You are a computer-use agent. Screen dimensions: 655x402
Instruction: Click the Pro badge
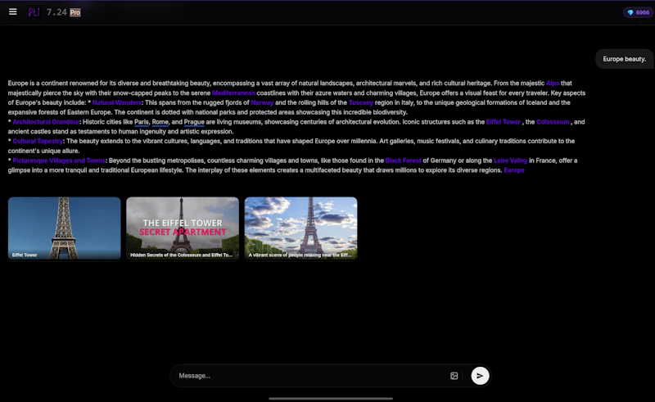pos(75,12)
